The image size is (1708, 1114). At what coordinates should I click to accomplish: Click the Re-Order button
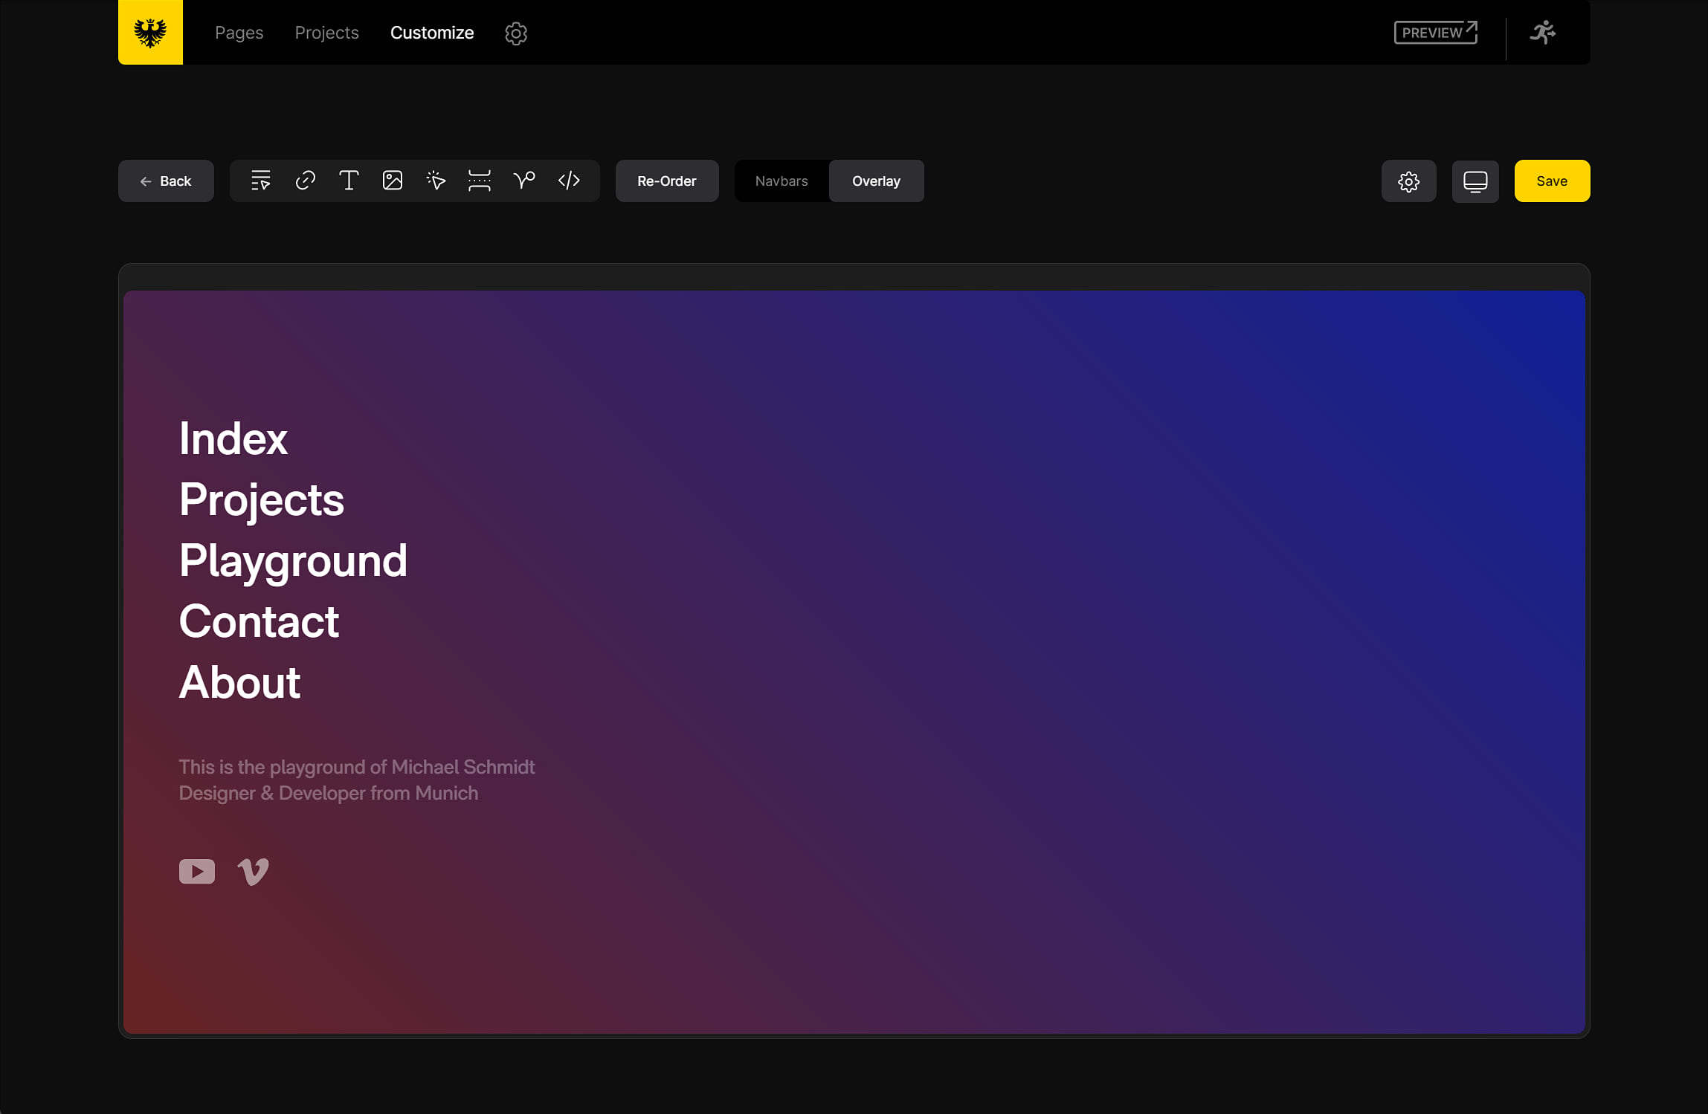[x=667, y=181]
